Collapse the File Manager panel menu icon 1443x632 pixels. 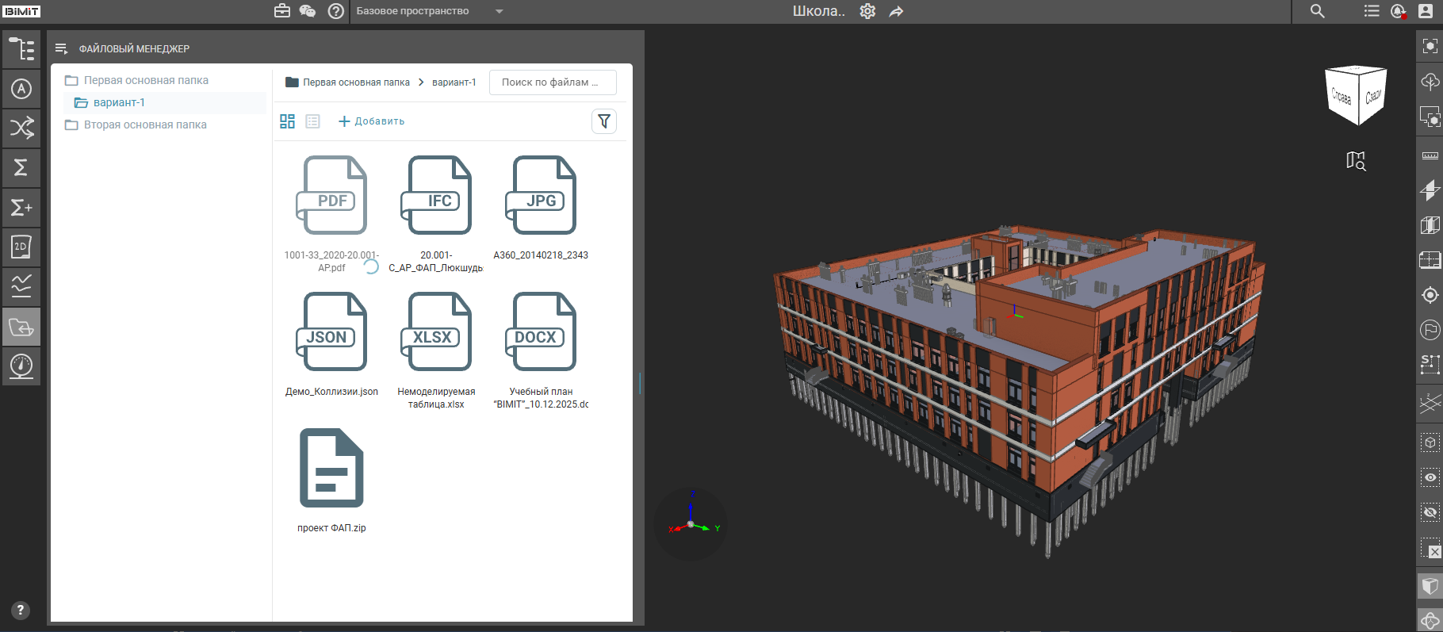click(x=61, y=48)
